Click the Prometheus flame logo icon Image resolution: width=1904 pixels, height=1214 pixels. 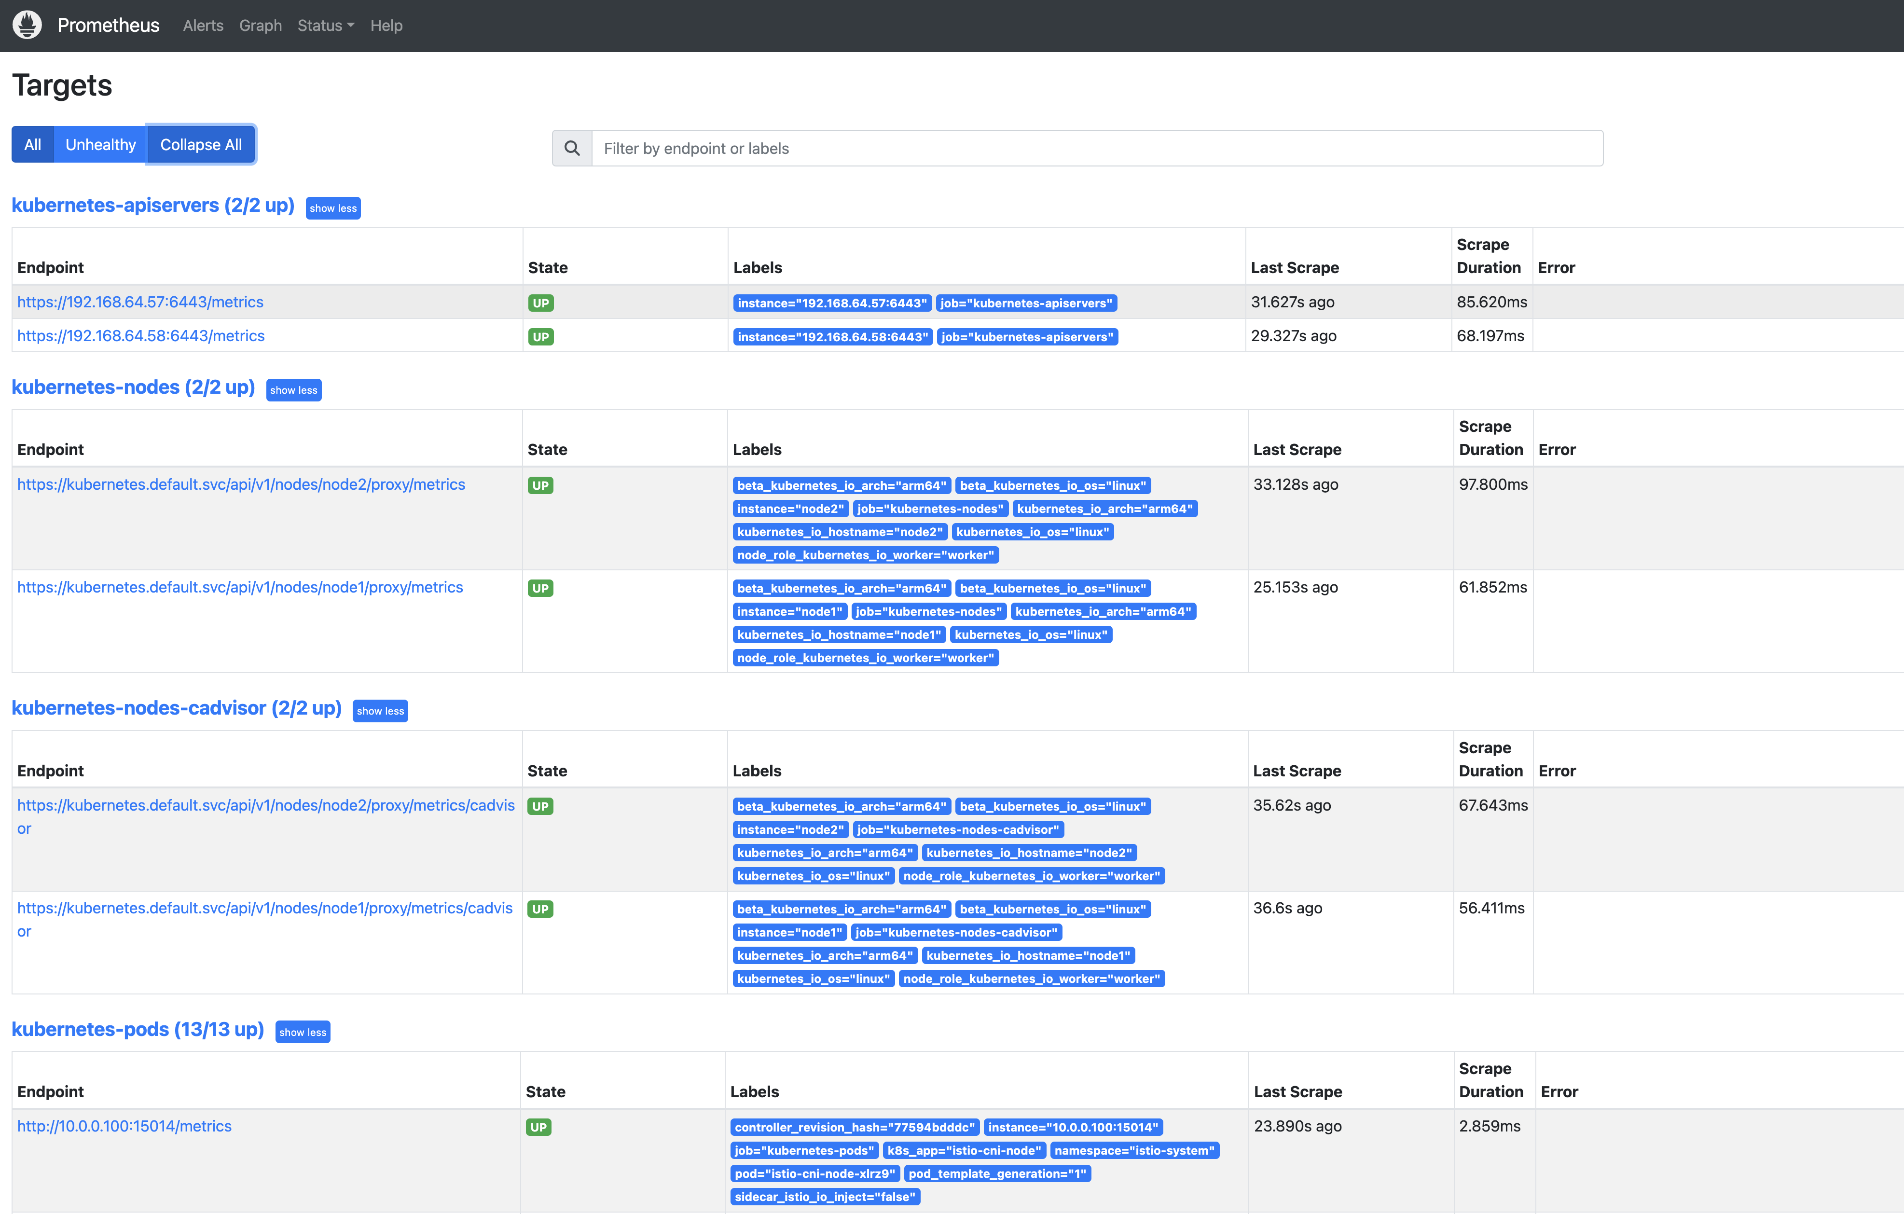click(x=27, y=25)
